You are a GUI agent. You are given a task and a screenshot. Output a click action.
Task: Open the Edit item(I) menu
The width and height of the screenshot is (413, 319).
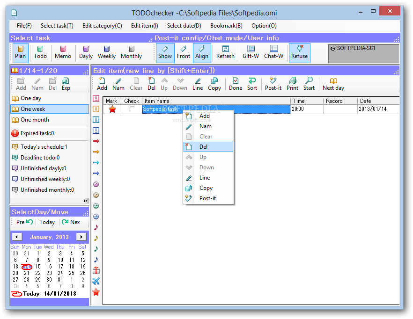pos(145,26)
